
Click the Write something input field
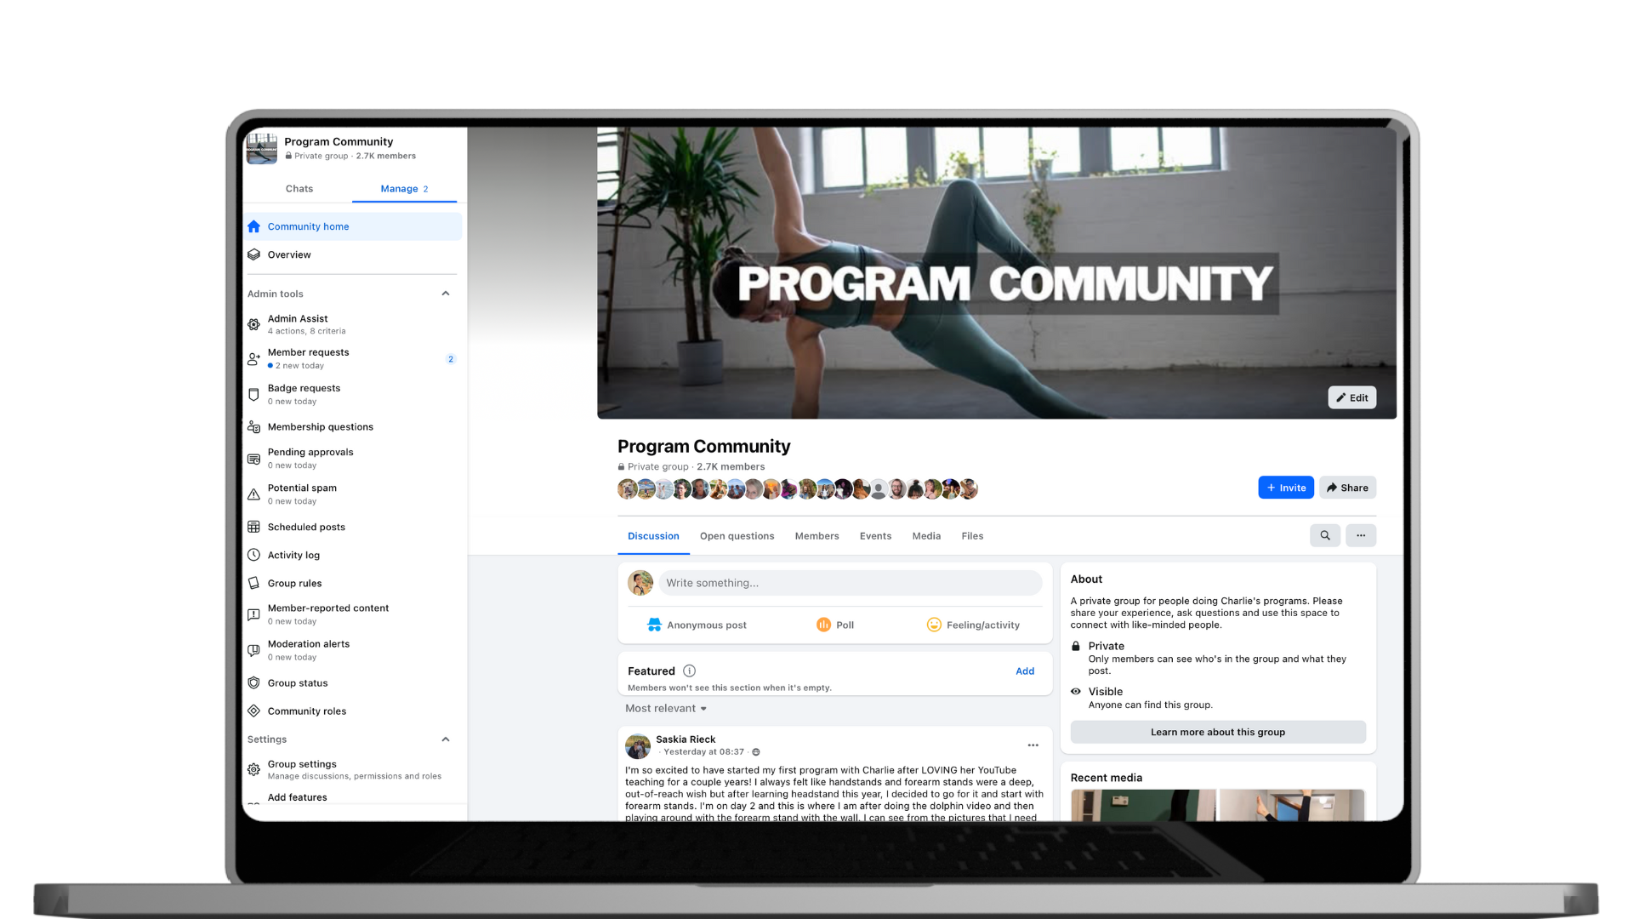pyautogui.click(x=849, y=583)
